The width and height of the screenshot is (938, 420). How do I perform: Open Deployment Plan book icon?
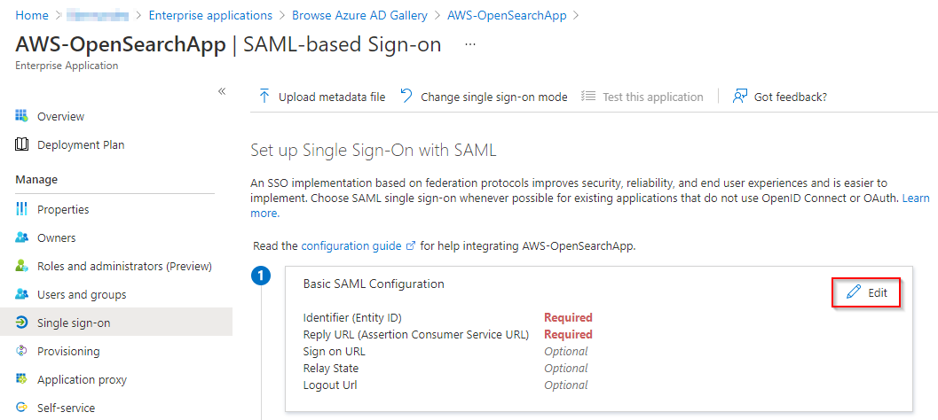pyautogui.click(x=22, y=144)
